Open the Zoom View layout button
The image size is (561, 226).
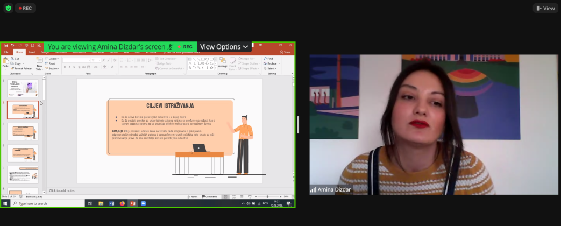545,8
